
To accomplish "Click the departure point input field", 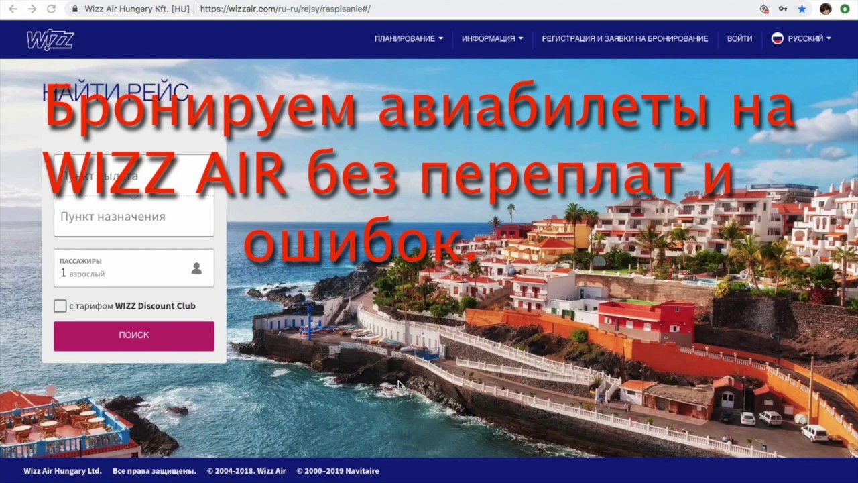I will pos(134,176).
